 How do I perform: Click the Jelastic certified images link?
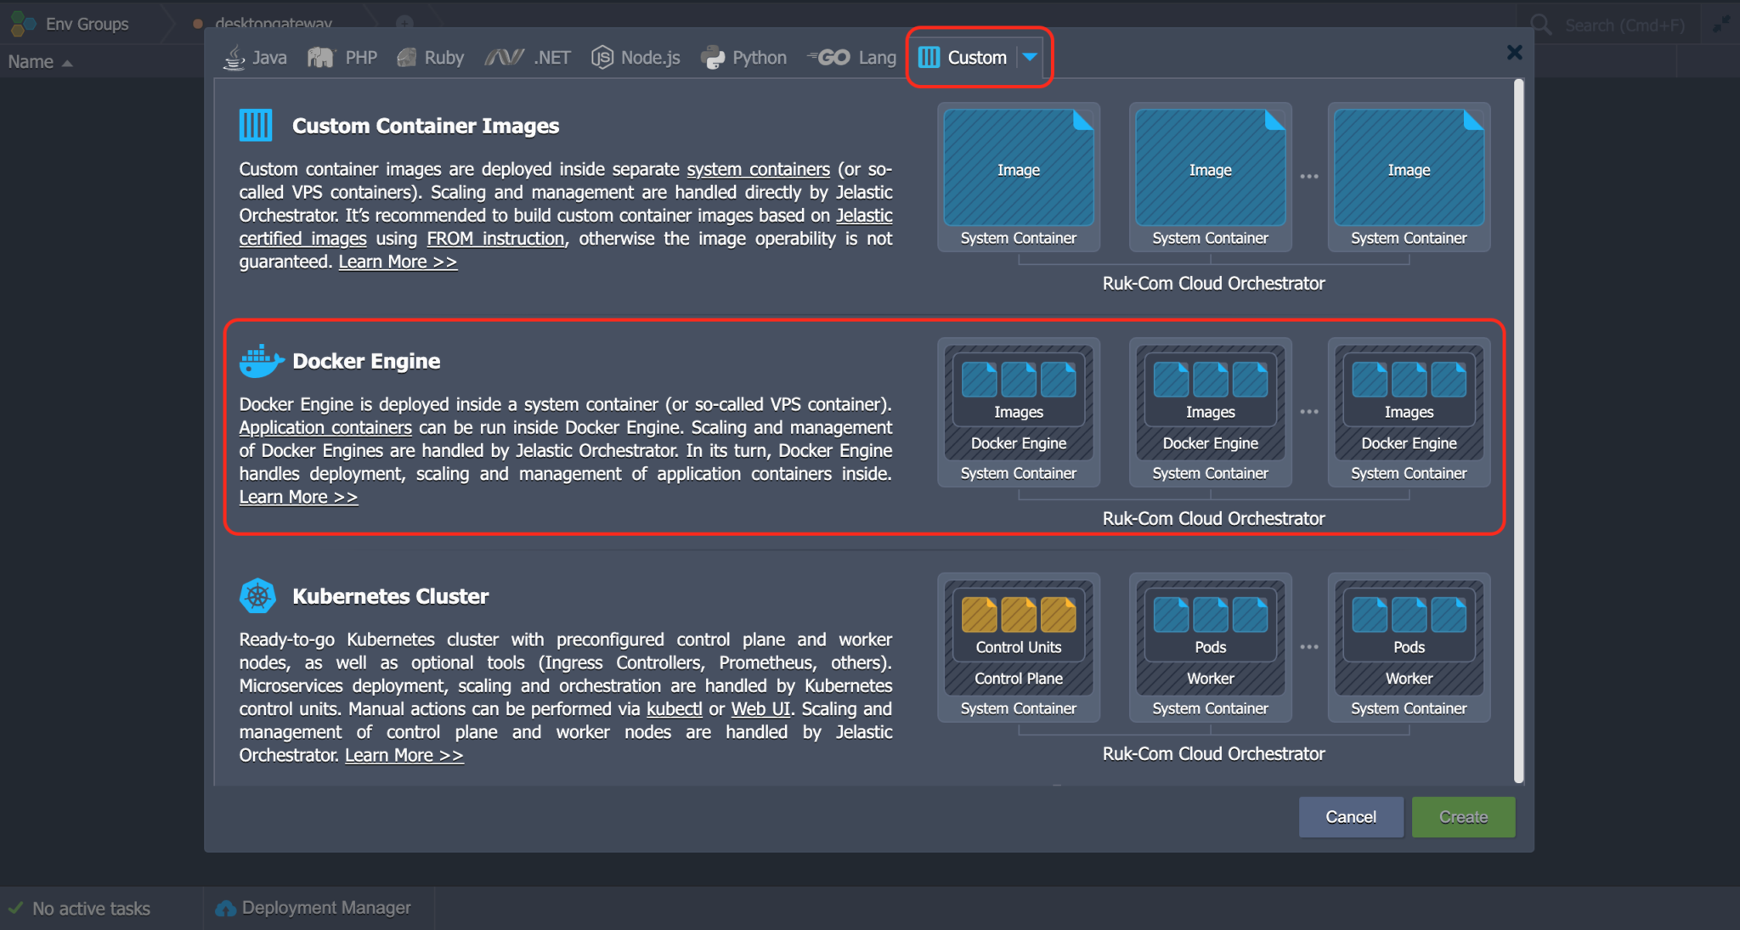(x=302, y=239)
